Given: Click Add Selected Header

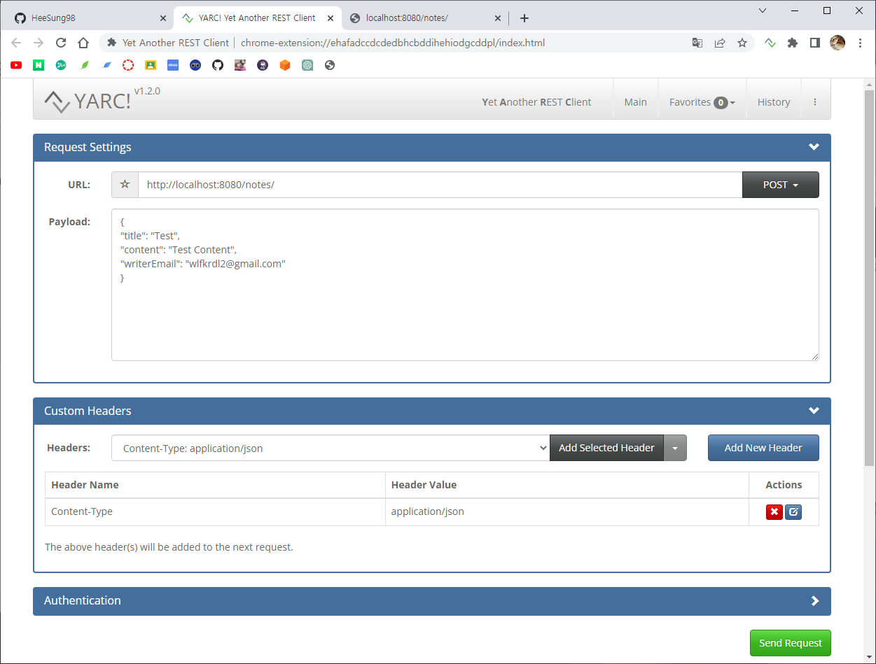Looking at the screenshot, I should (606, 448).
